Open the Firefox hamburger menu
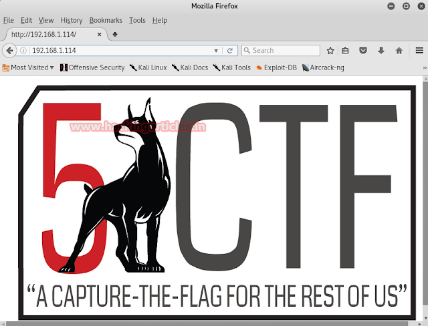This screenshot has height=326, width=428. [419, 50]
